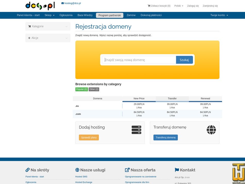Click the dcs.pl logo

(x=40, y=6)
